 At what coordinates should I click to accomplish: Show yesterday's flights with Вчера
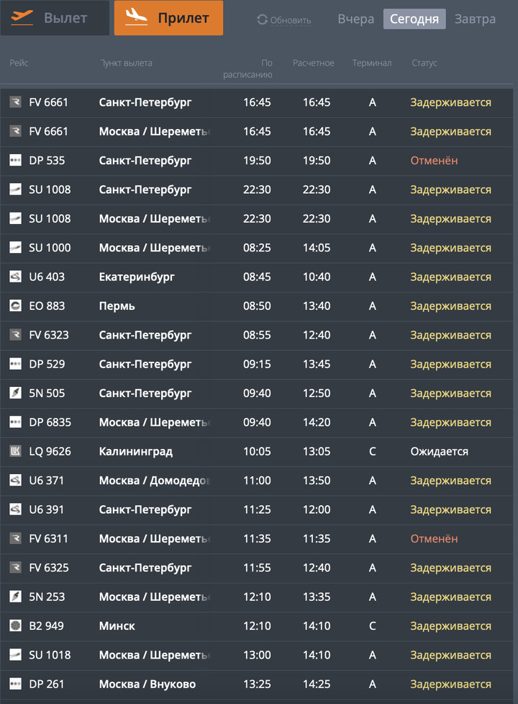coord(356,19)
